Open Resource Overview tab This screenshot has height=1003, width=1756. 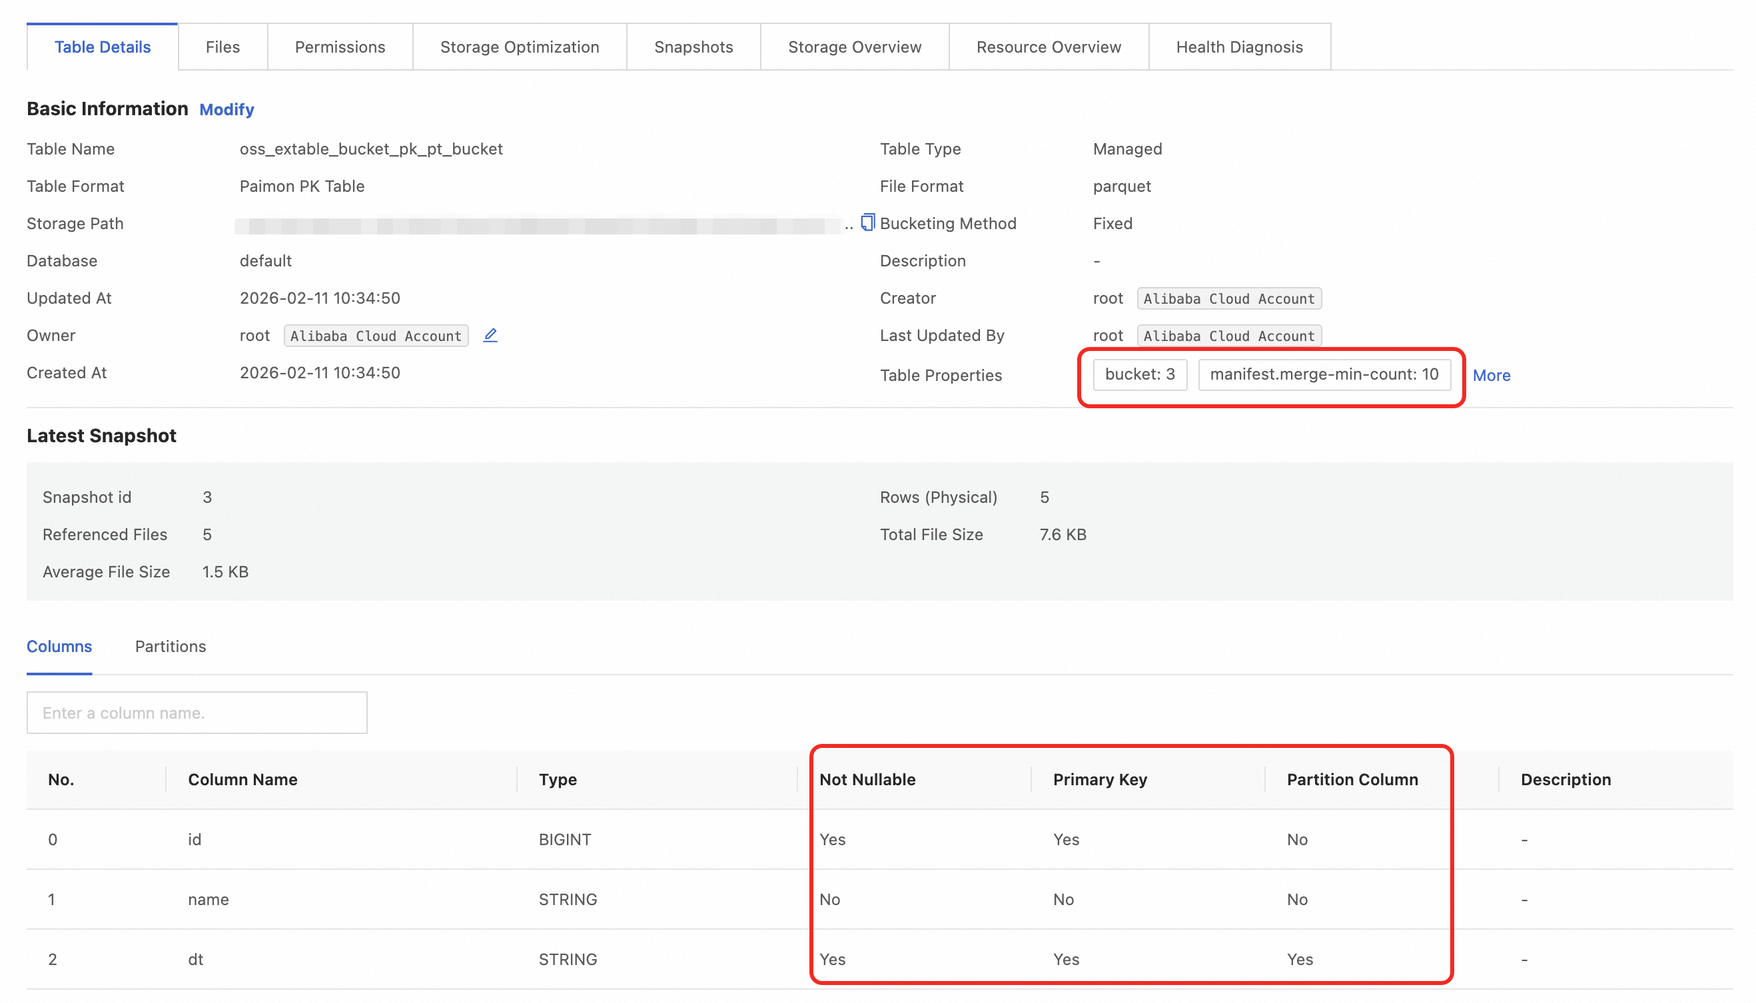pyautogui.click(x=1048, y=47)
